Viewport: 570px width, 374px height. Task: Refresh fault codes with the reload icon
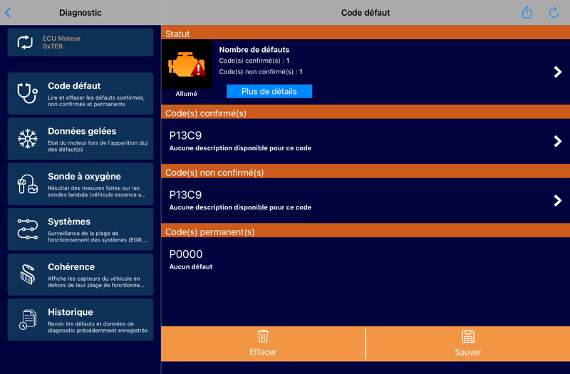554,12
